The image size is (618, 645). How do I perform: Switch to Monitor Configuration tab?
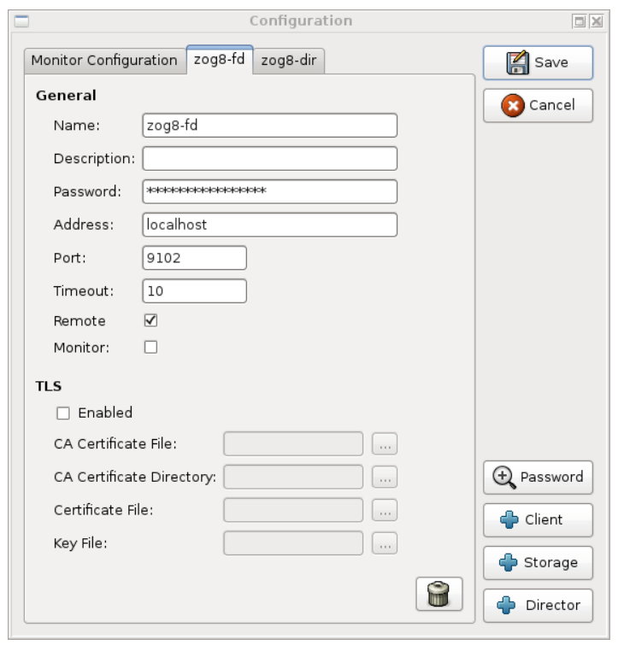coord(103,61)
